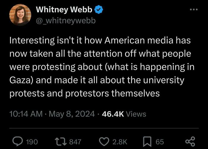Click the 65 bookmarks count
Screen dimensions: 208x149
pos(160,142)
